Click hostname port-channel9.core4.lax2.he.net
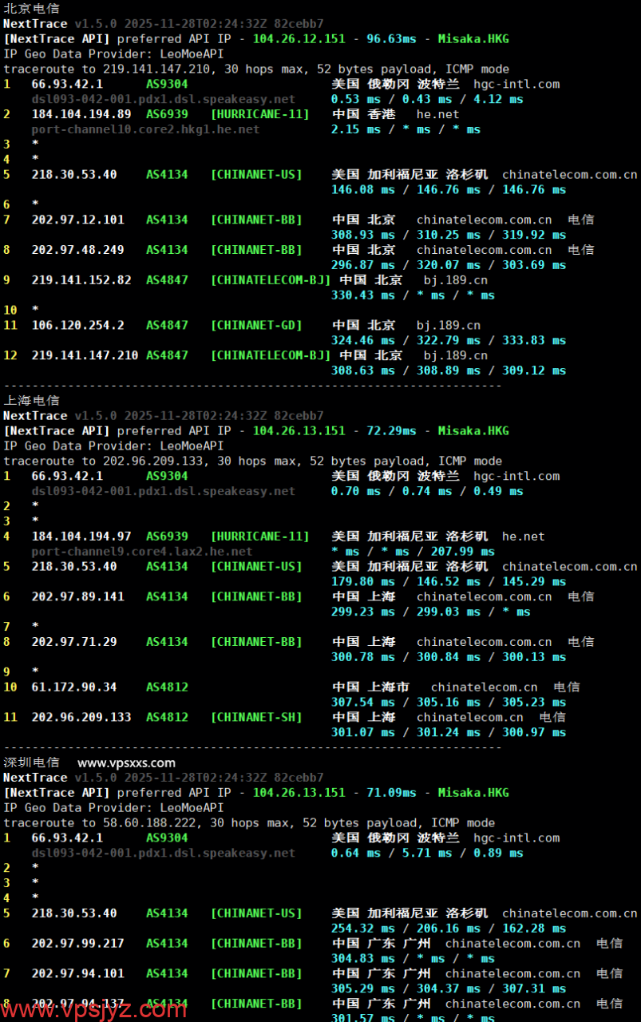 pyautogui.click(x=141, y=551)
